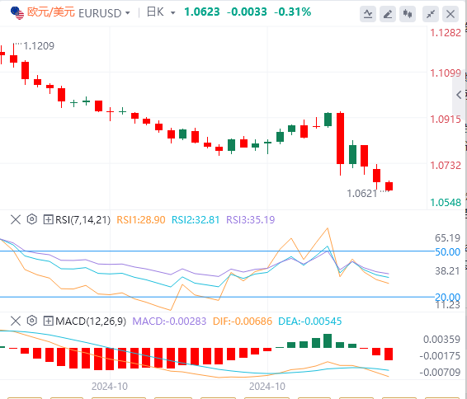
Task: Open MACD indicator settings hexagon icon
Action: 32,321
